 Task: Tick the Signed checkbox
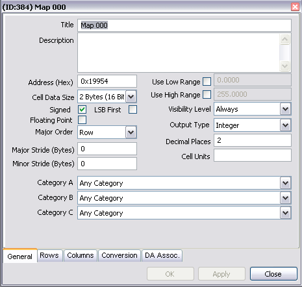[x=82, y=109]
